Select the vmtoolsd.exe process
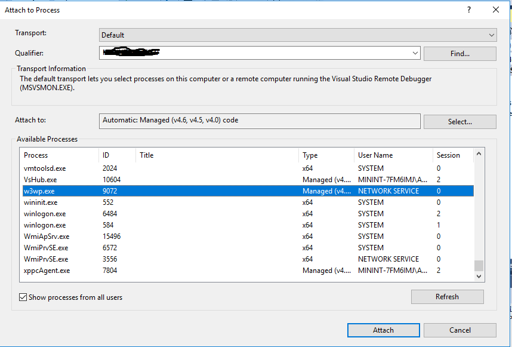 pyautogui.click(x=179, y=168)
